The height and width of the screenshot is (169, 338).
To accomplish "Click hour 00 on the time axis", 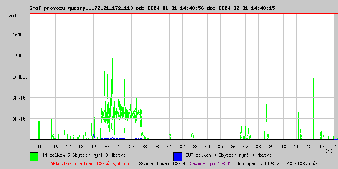I will point(157,146).
